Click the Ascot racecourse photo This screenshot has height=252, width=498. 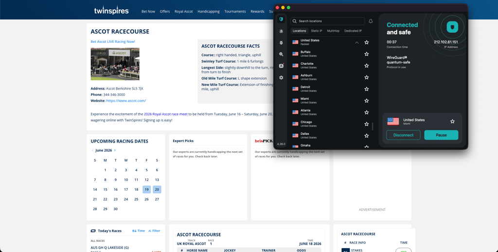coord(115,64)
